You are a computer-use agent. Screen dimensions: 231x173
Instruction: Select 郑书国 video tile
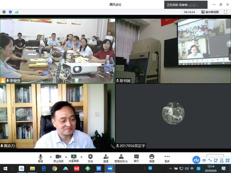click(173, 51)
